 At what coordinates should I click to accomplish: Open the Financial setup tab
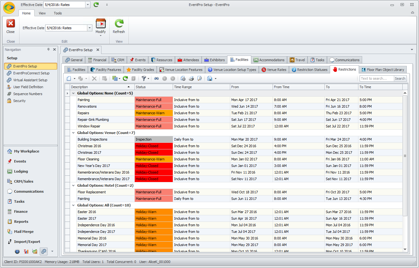click(x=97, y=60)
